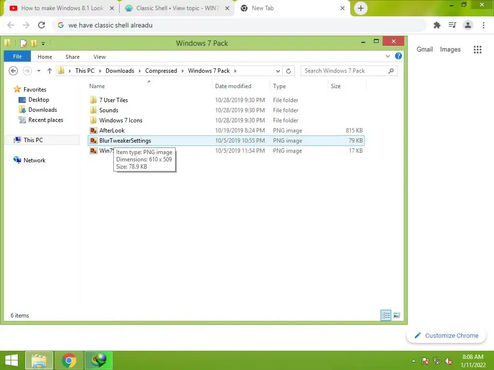The image size is (494, 370).
Task: Switch to details view layout
Action: (x=386, y=315)
